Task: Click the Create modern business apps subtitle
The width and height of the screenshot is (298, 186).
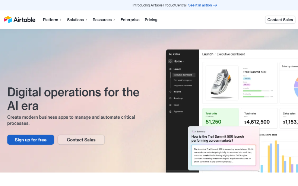Action: tap(71, 120)
